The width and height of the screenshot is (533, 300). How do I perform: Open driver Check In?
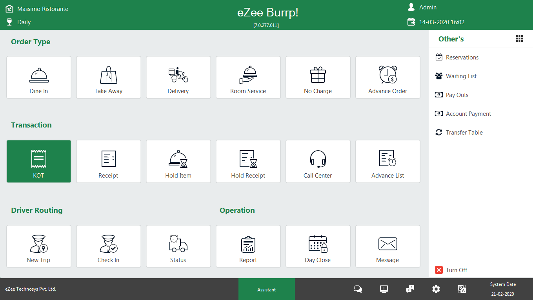tap(109, 246)
